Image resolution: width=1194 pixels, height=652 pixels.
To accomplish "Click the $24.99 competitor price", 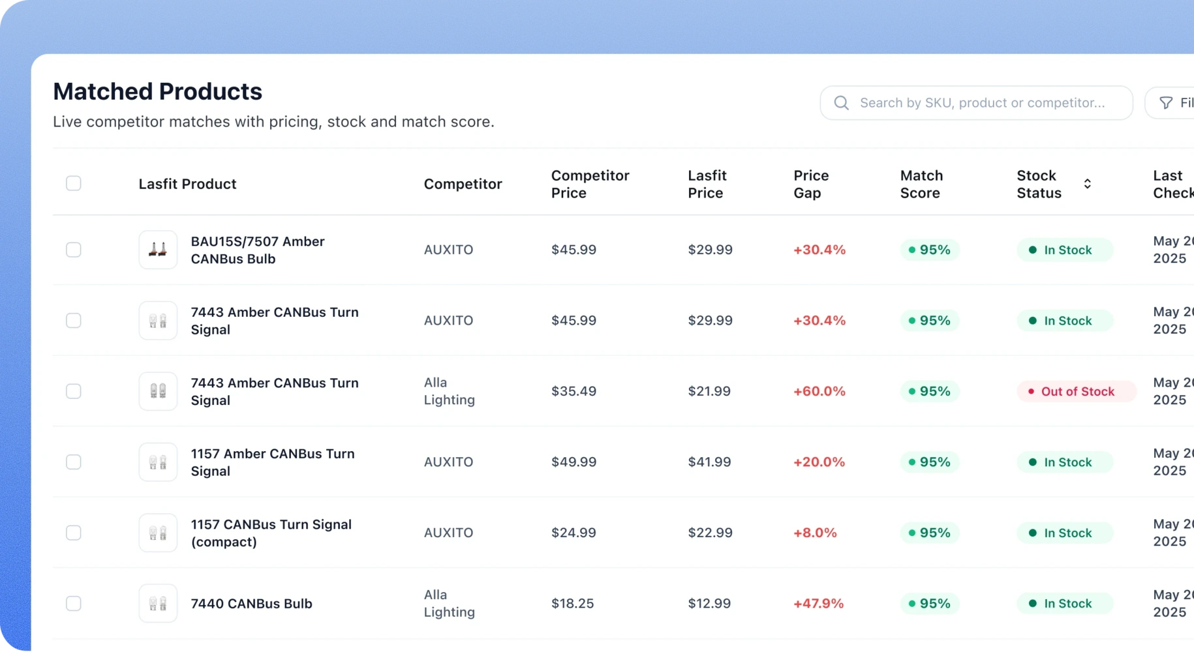I will click(x=574, y=533).
